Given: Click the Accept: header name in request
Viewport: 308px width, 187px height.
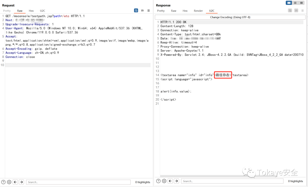Looking at the screenshot, I should [11, 36].
